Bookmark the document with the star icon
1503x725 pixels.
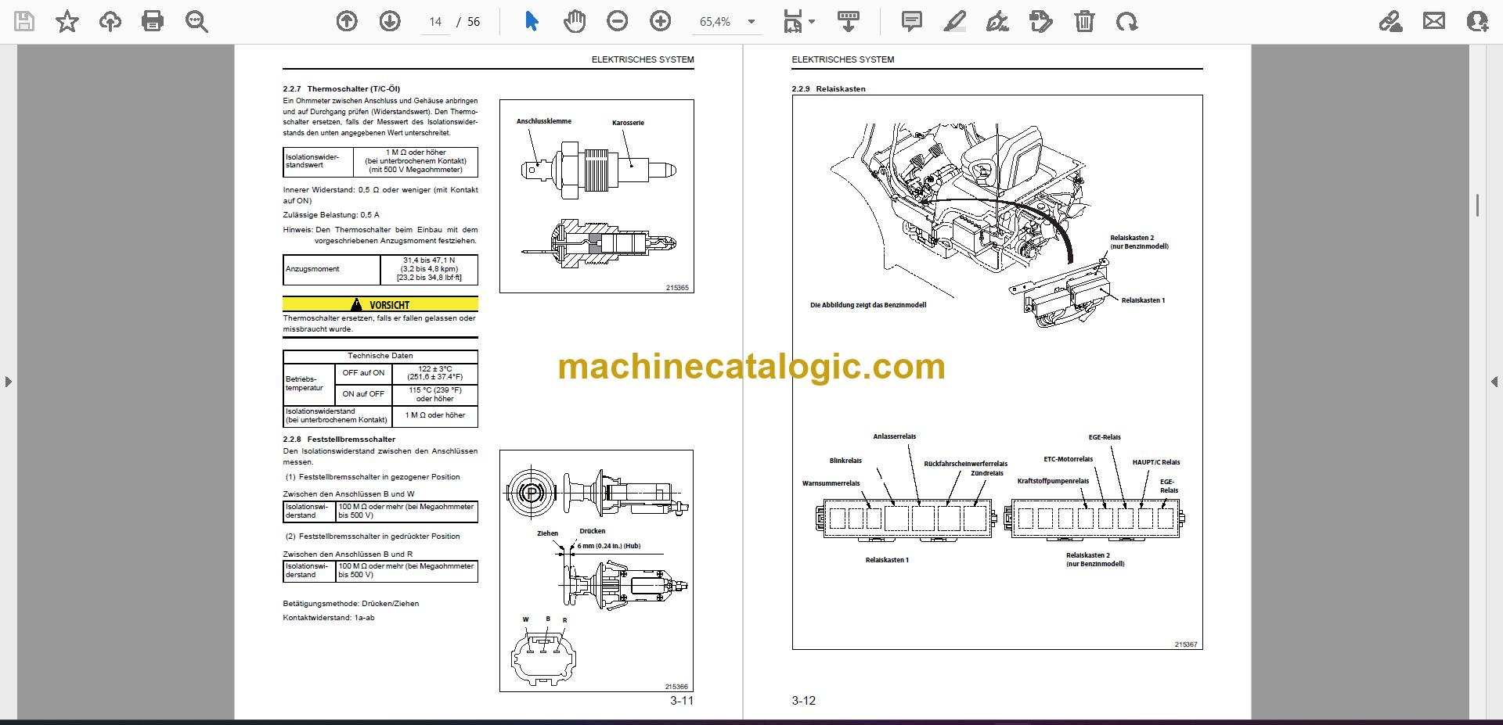(x=67, y=21)
